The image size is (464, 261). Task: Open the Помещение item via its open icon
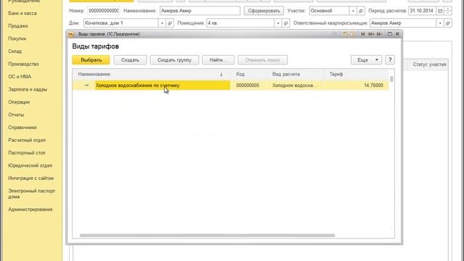pos(286,23)
